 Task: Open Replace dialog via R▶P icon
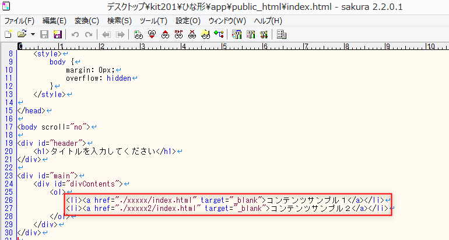178,34
